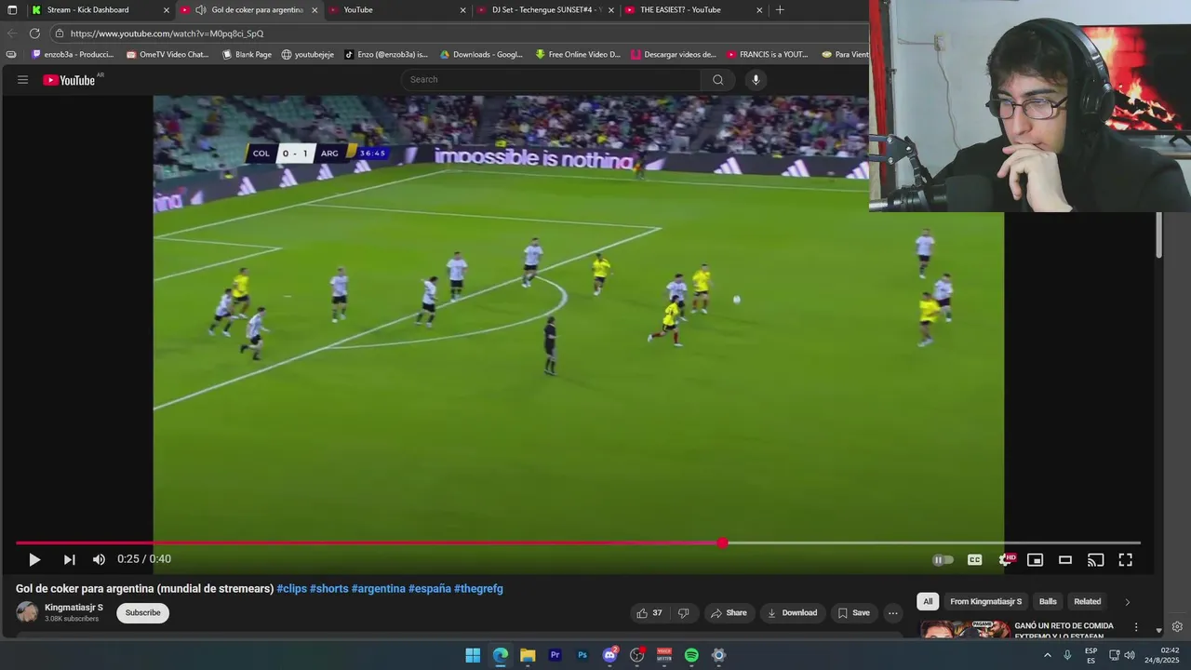
Task: Start voice search with microphone
Action: click(x=756, y=79)
